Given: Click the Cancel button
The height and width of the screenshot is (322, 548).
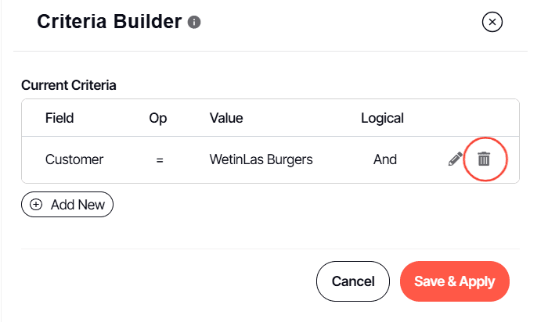Looking at the screenshot, I should coord(353,281).
